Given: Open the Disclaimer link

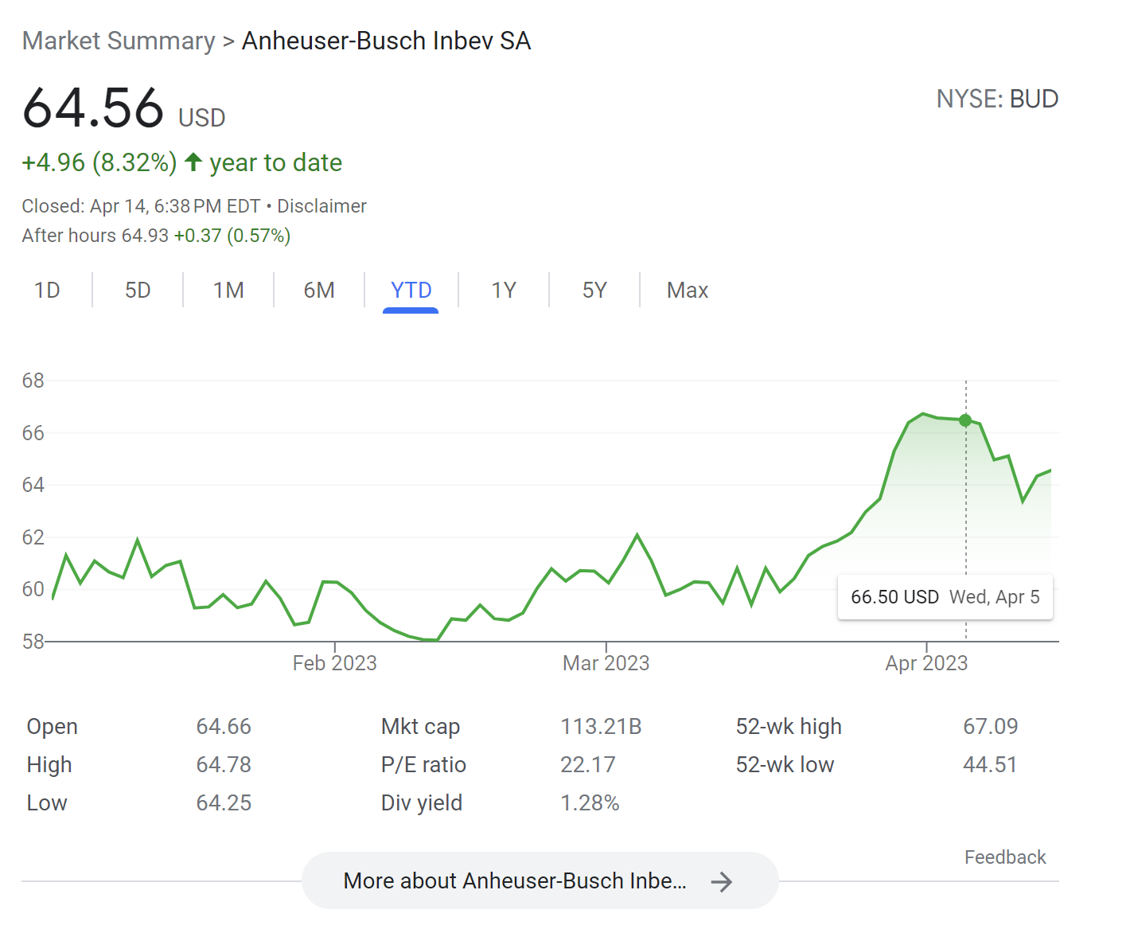Looking at the screenshot, I should point(321,206).
